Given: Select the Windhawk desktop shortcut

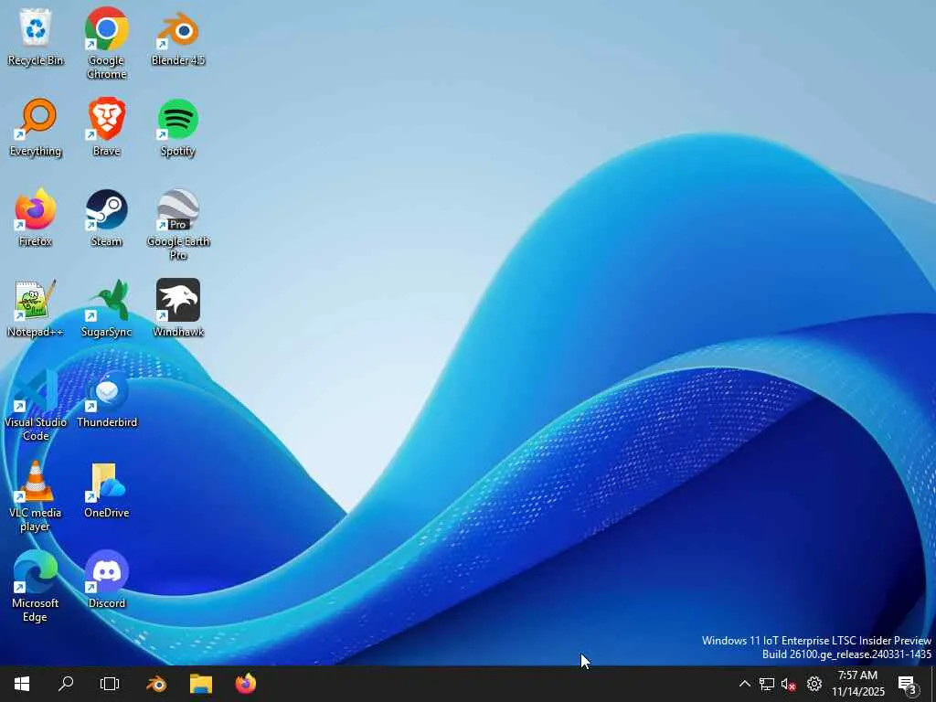Looking at the screenshot, I should tap(178, 309).
